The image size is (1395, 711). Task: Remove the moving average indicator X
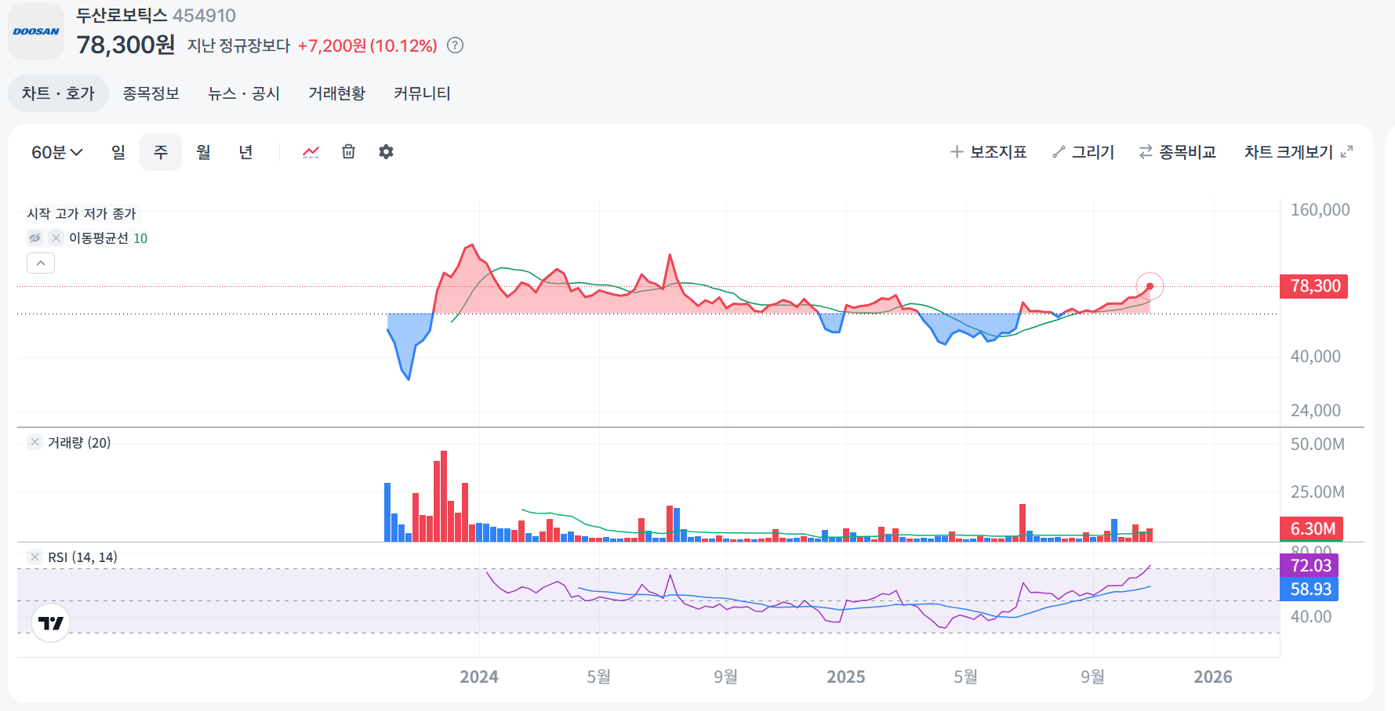point(56,238)
